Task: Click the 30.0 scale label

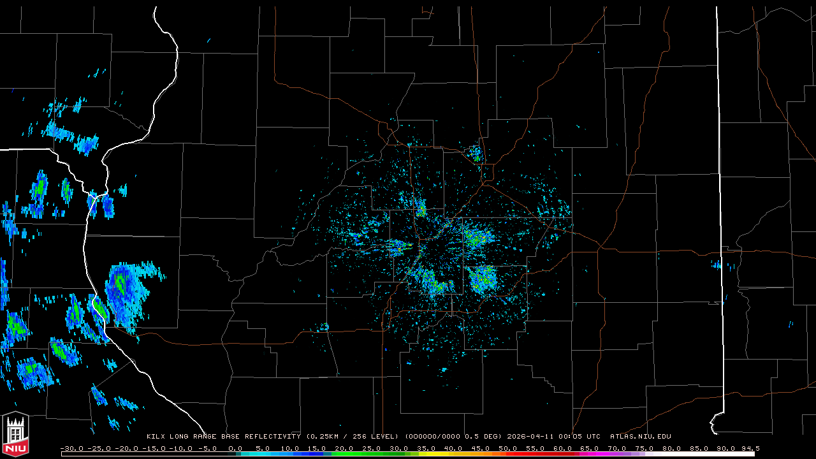Action: [x=400, y=449]
